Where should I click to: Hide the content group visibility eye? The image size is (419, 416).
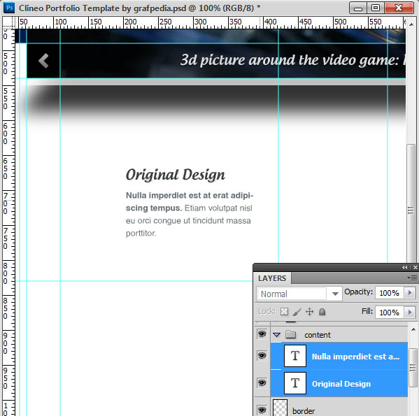(262, 334)
